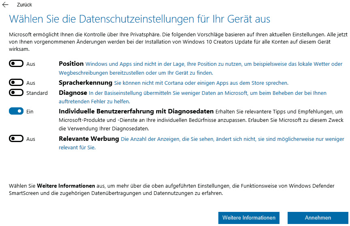Click the blue Cortana description text
This screenshot has height=226, width=350.
pos(201,83)
